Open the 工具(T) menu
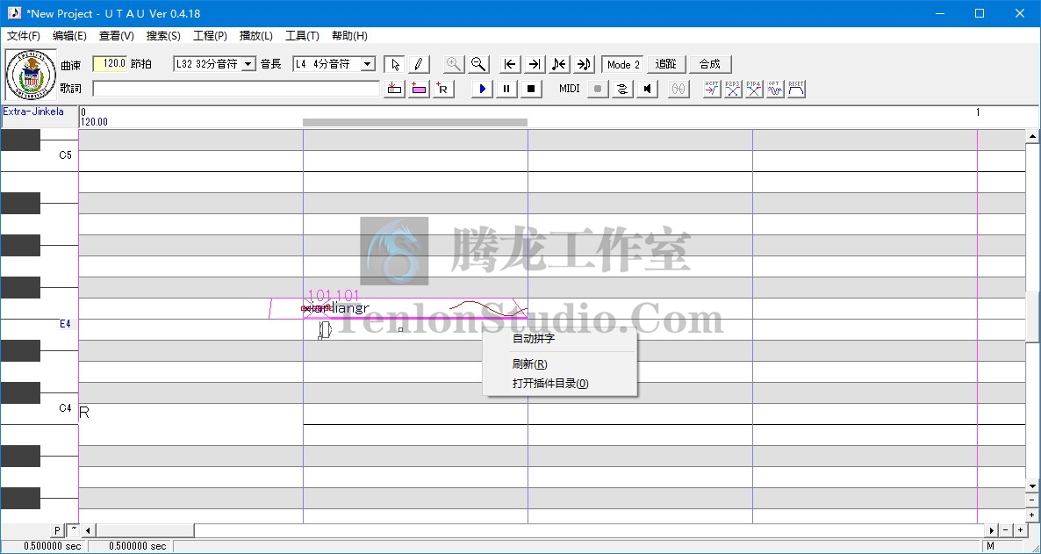 click(302, 36)
